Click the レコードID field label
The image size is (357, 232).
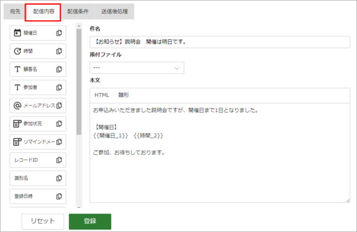(x=26, y=160)
